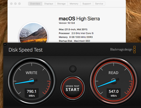Open the Storage tab
The width and height of the screenshot is (141, 108).
tap(61, 4)
